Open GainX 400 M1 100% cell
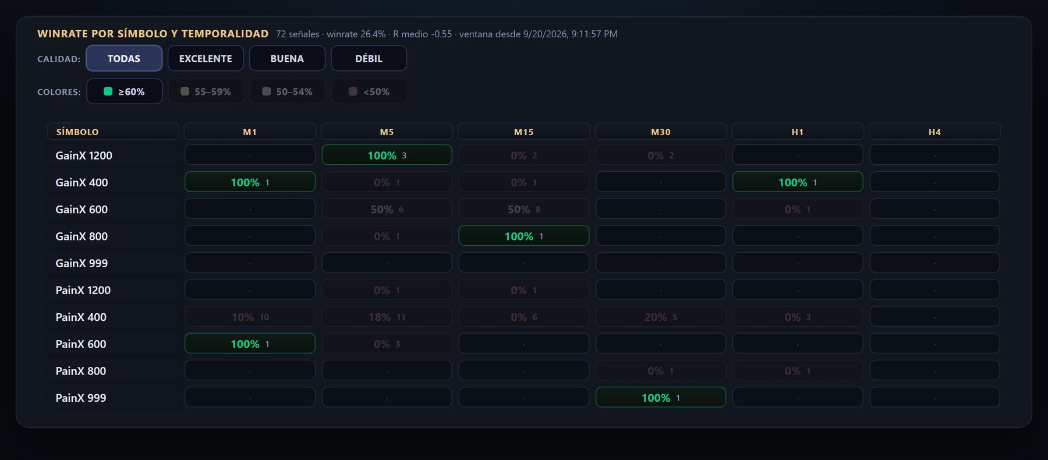Screen dimensions: 1048x460 (x=250, y=182)
